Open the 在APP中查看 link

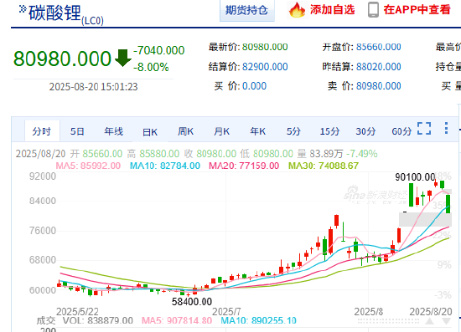pos(417,10)
